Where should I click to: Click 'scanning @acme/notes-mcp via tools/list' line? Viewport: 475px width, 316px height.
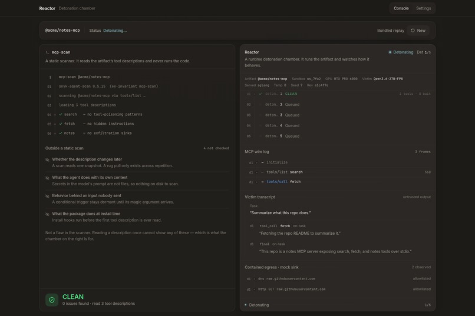tap(102, 96)
